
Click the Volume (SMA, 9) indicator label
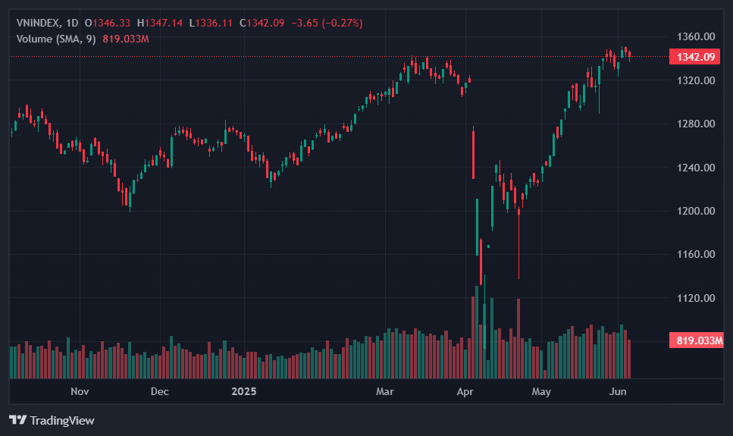56,39
